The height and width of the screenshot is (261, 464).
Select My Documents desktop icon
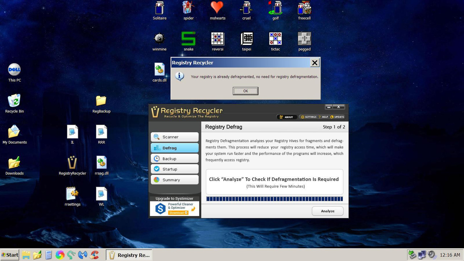(14, 135)
